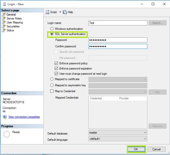Viewport: 170px width, 155px height.
Task: Switch to the Status page
Action: coord(10,30)
